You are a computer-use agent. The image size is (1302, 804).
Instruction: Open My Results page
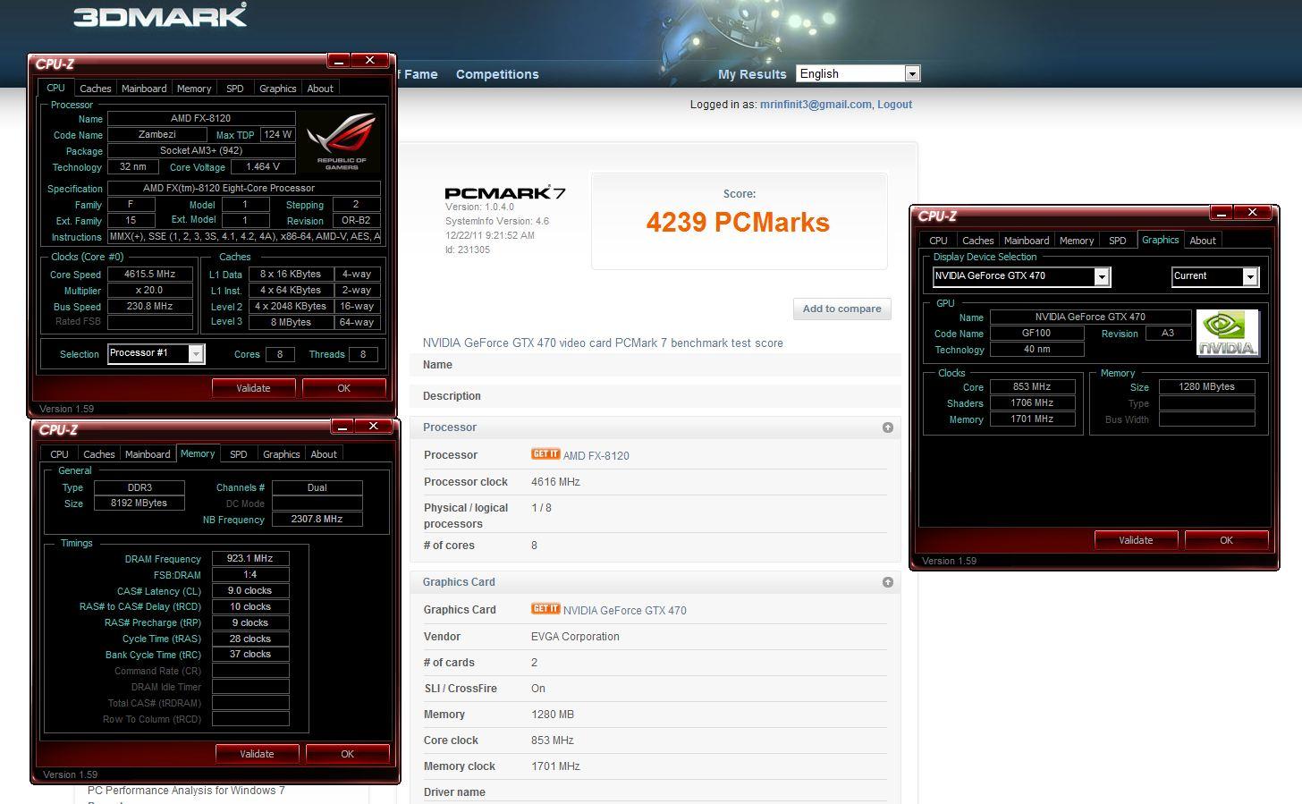click(752, 74)
